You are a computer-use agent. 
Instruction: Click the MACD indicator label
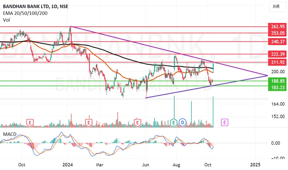(10, 134)
